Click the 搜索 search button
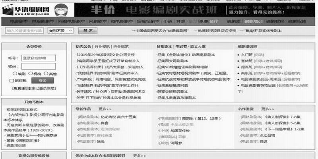The height and width of the screenshot is (159, 318). click(x=87, y=31)
